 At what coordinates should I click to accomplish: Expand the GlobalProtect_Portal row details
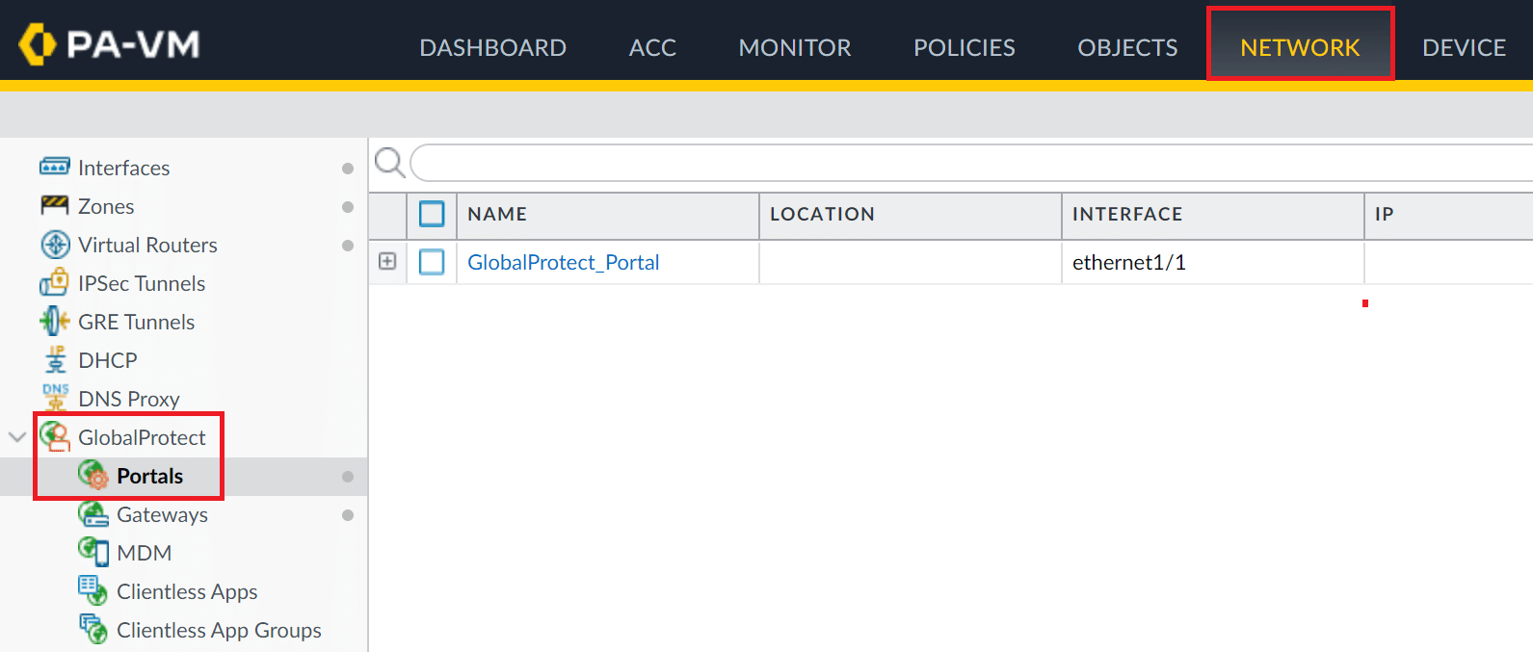(x=387, y=261)
